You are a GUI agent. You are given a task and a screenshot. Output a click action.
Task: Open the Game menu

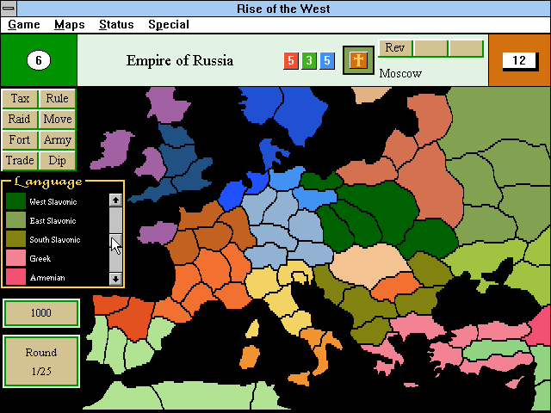[x=24, y=25]
